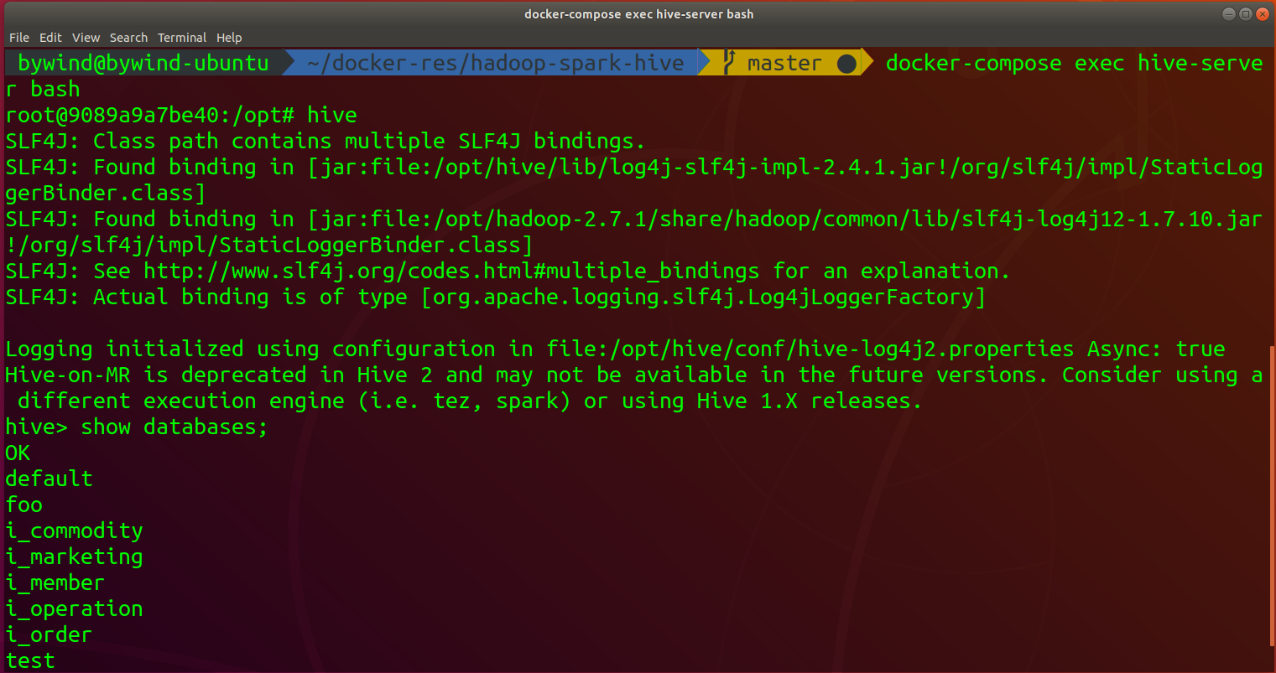Viewport: 1276px width, 673px height.
Task: Click the hive-log4j2.properties file path
Action: click(810, 349)
